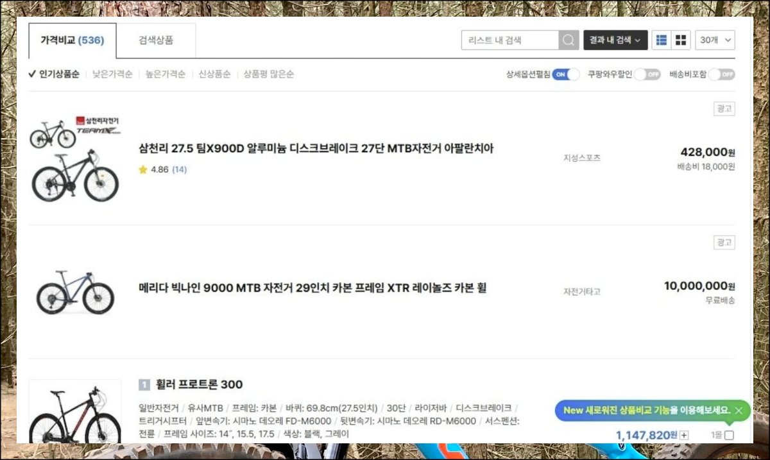The width and height of the screenshot is (770, 460).
Task: Open the review count (14) link
Action: coord(180,170)
